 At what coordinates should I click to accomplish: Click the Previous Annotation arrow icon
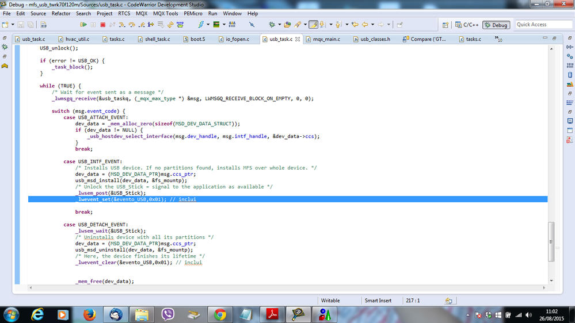pyautogui.click(x=338, y=25)
